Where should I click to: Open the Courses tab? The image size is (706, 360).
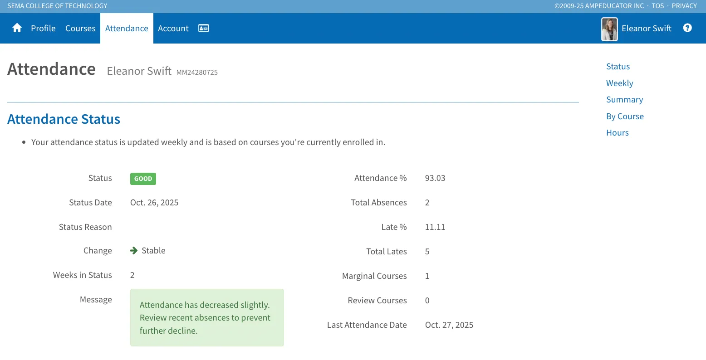80,28
